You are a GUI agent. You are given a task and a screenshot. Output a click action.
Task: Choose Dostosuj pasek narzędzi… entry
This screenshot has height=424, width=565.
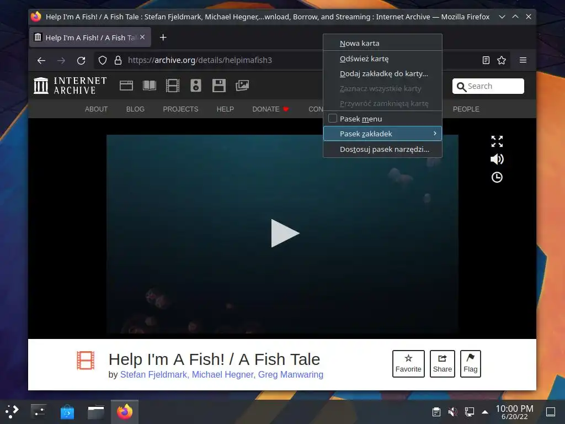(x=383, y=149)
